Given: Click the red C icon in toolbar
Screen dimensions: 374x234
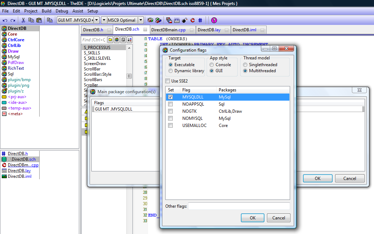Looking at the screenshot, I should point(192,20).
